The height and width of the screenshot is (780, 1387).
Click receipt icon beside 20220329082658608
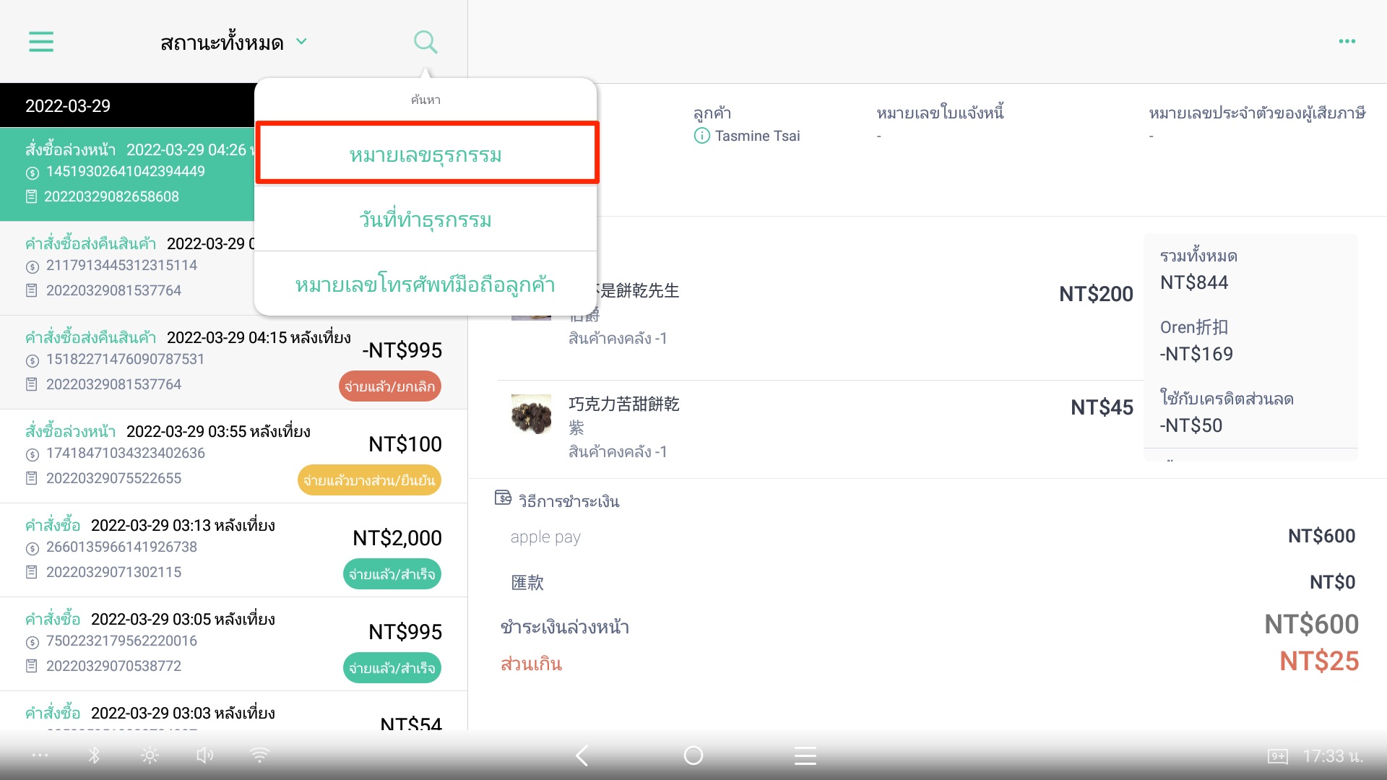(x=31, y=196)
